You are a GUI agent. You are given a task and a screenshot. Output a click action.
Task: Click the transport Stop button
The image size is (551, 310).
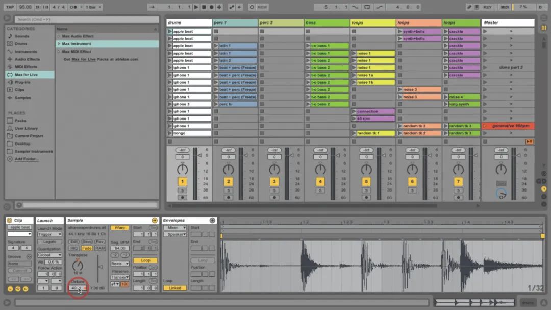coord(204,7)
